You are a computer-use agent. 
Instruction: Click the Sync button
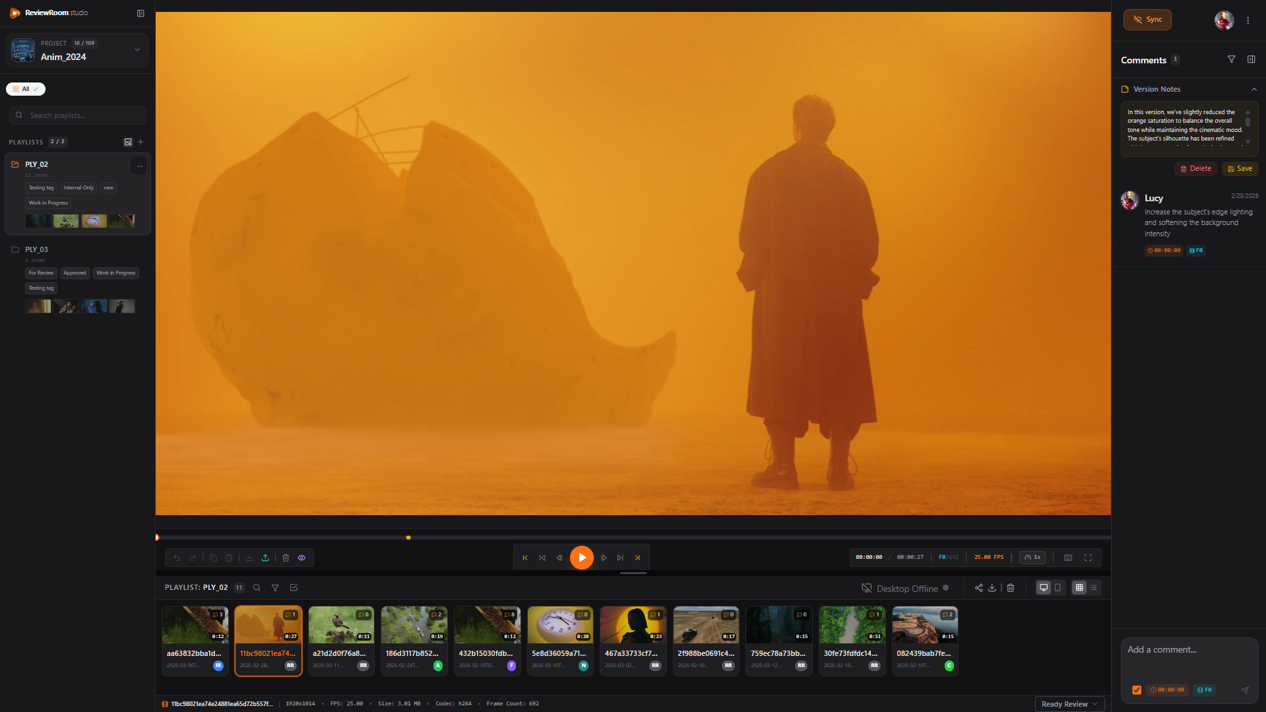click(1147, 20)
